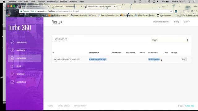Click the Spotlight search icon in menu bar
198x111 pixels.
point(189,2)
